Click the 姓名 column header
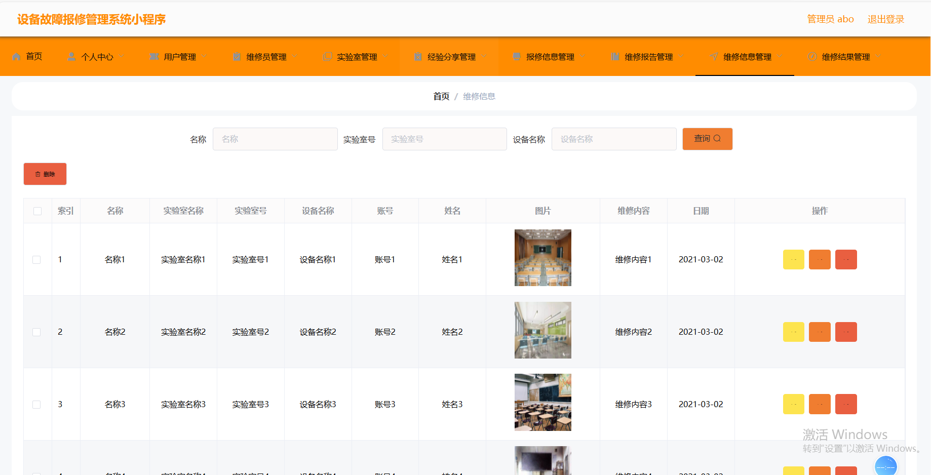The width and height of the screenshot is (931, 475). click(x=452, y=211)
